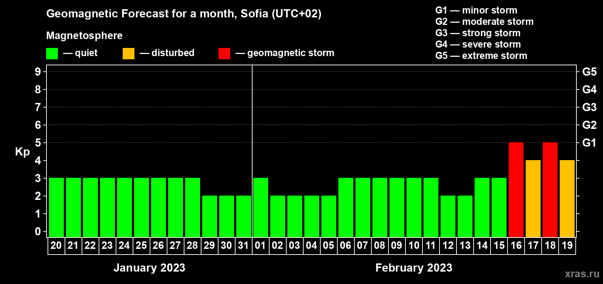Click the red bar for February 18
Image resolution: width=603 pixels, height=284 pixels.
click(x=550, y=190)
